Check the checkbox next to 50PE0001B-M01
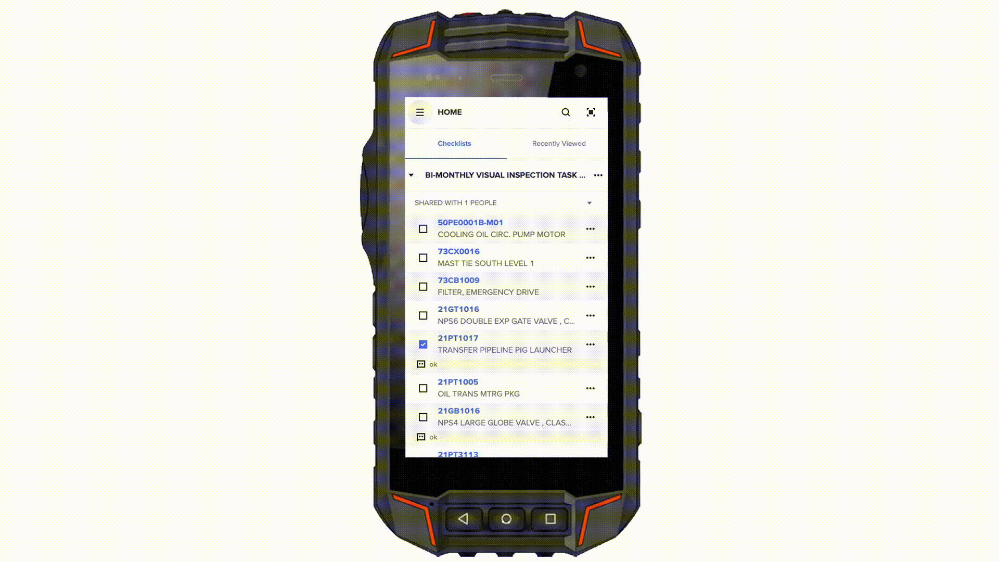This screenshot has width=999, height=562. pyautogui.click(x=422, y=228)
